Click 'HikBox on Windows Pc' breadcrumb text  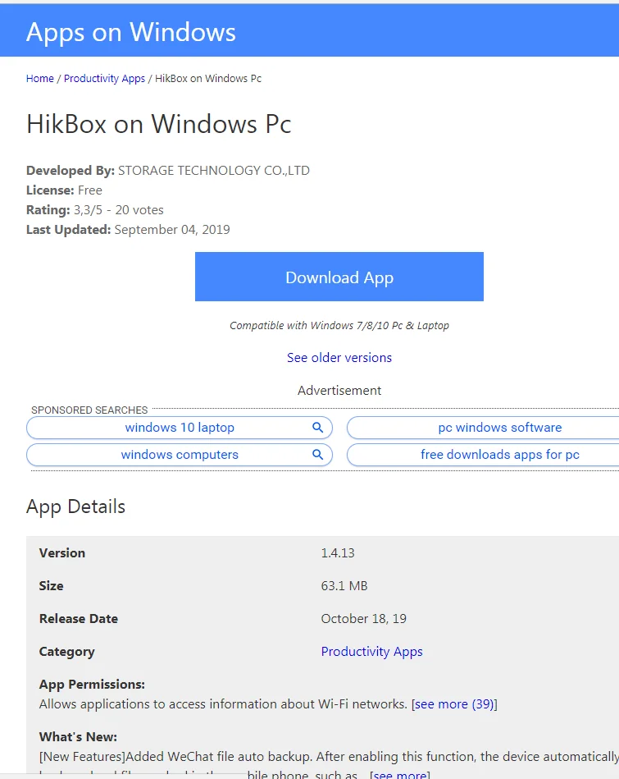click(x=208, y=79)
